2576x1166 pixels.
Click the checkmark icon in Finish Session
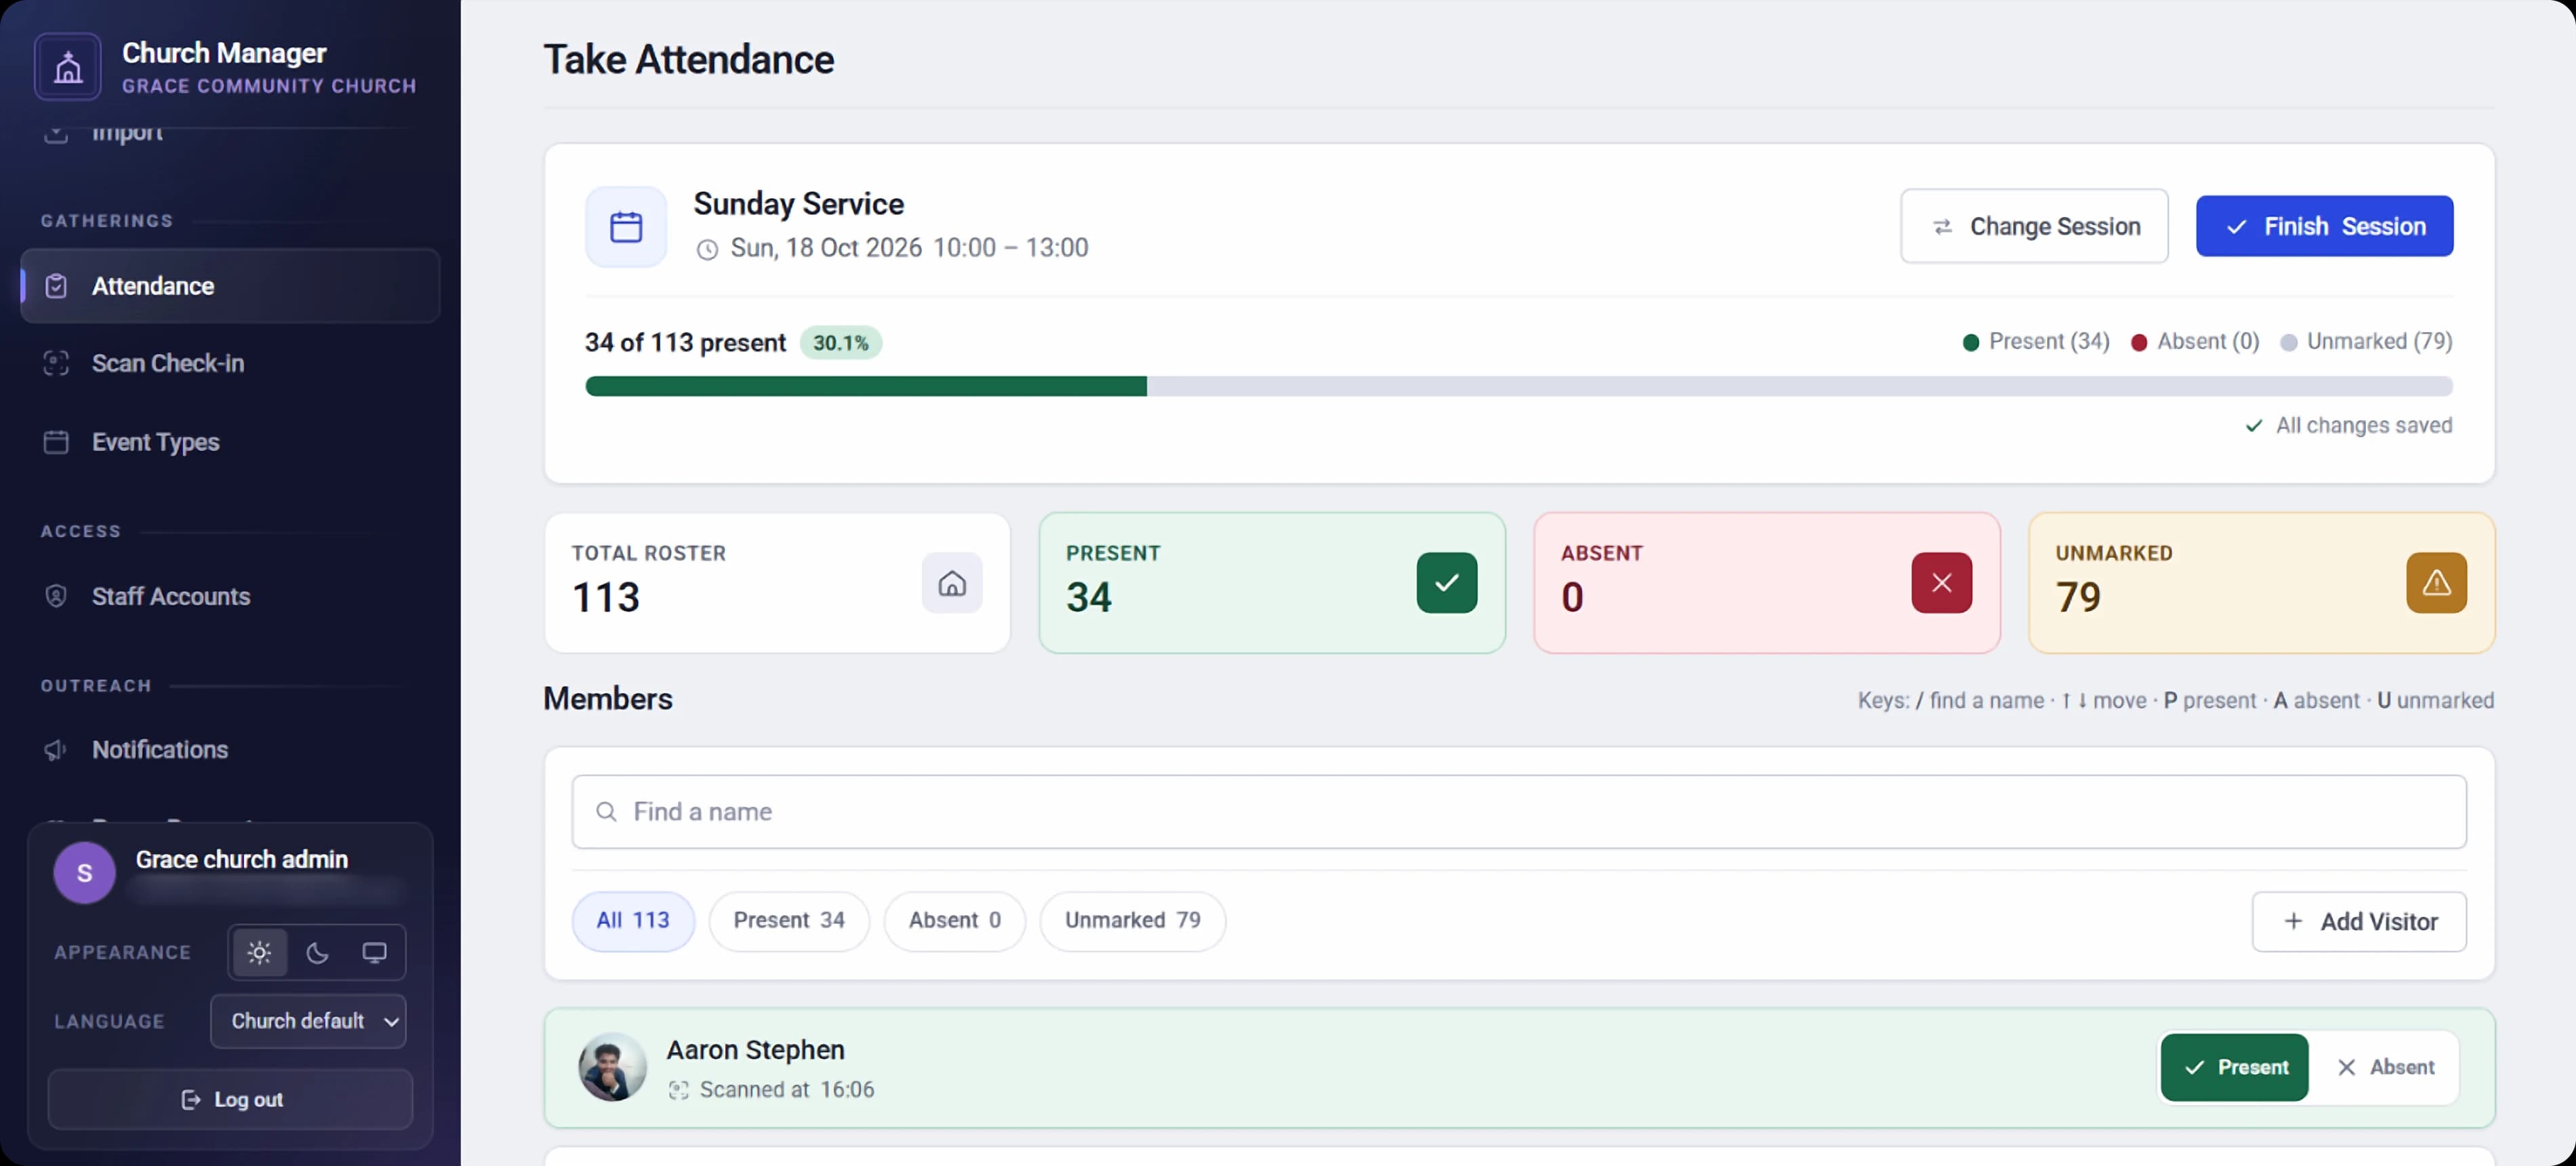(x=2236, y=227)
